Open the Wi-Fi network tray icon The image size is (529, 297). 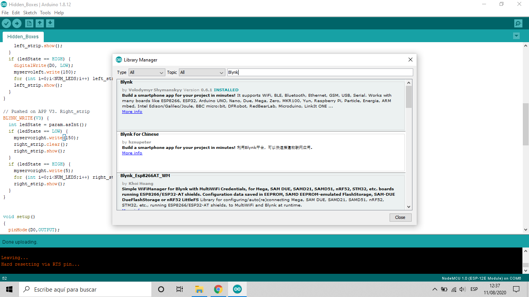[453, 289]
